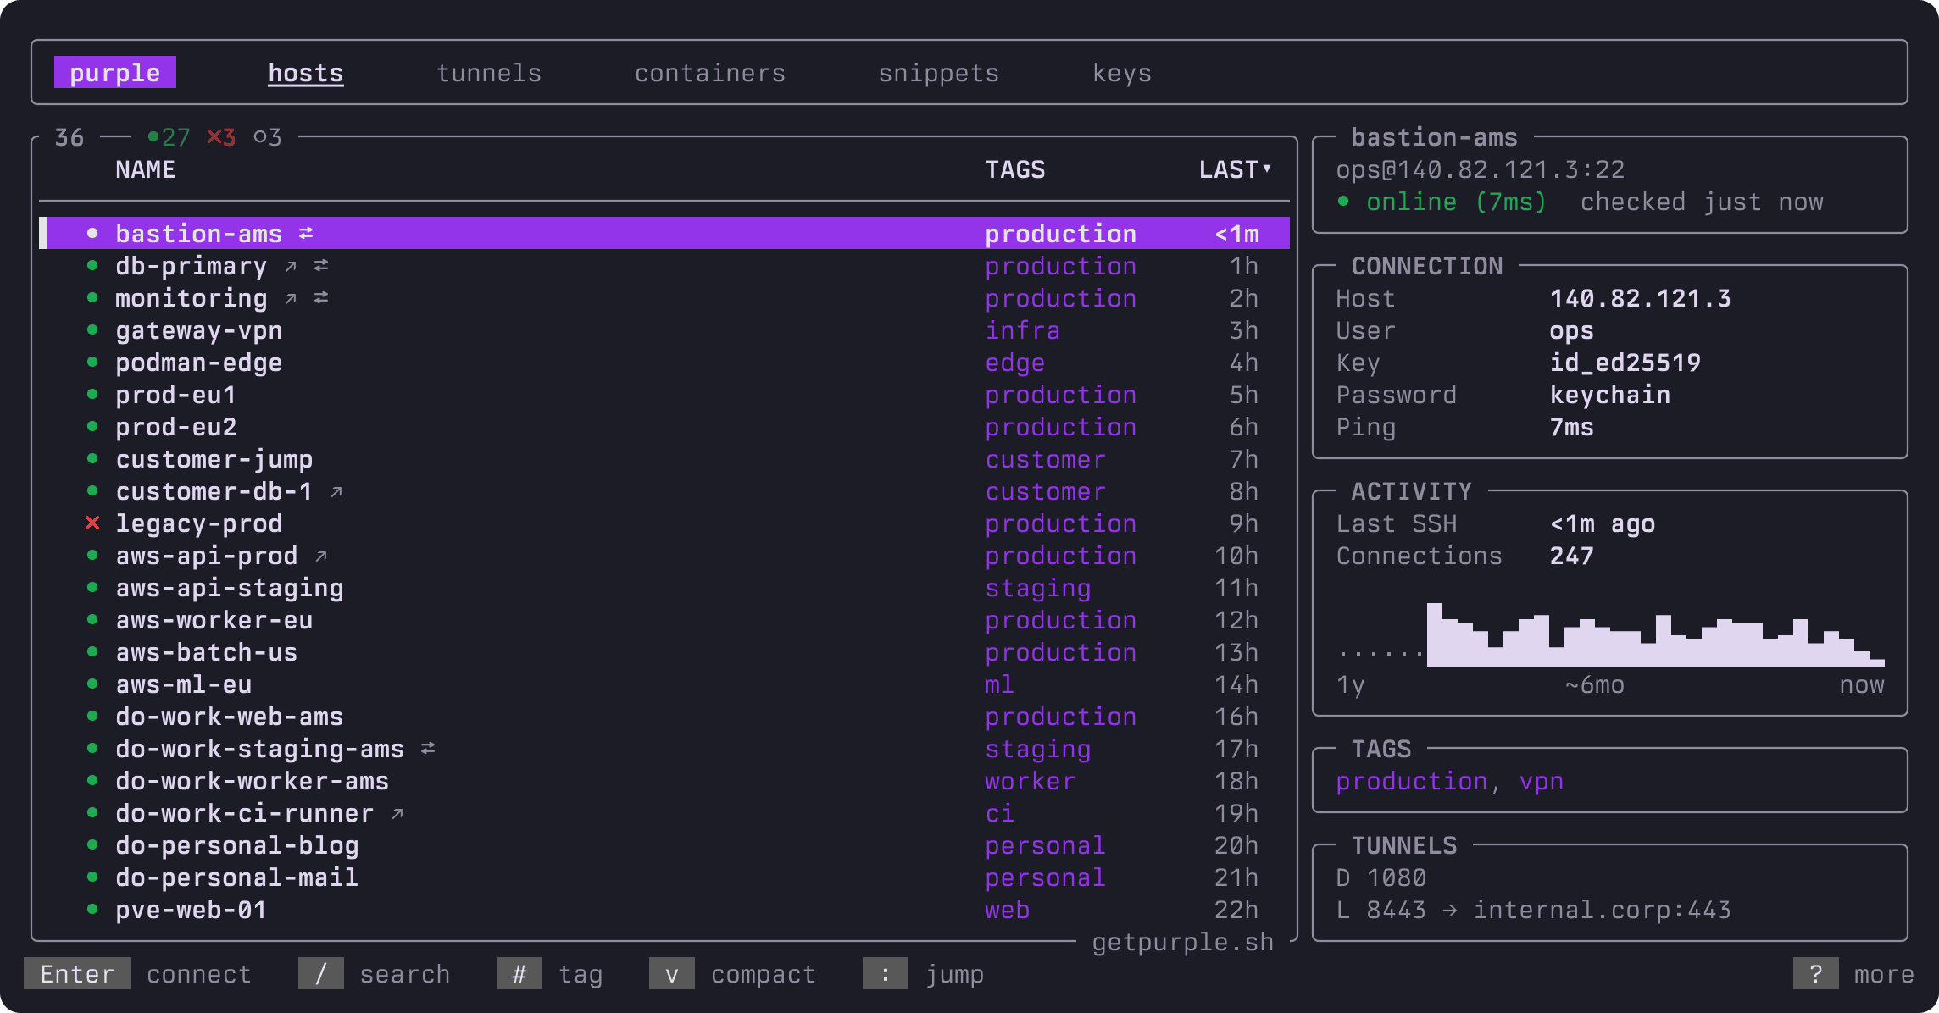Select the aws-ml-eu host
The height and width of the screenshot is (1013, 1939).
coord(664,684)
